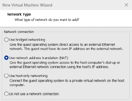Enable Do not use a network connection radio
Screen dimensions: 132x101
(x=6, y=94)
